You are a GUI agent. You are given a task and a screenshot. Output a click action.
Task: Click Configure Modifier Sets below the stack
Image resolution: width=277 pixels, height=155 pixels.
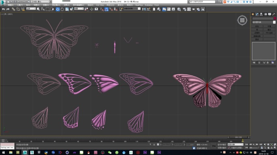coord(273,63)
